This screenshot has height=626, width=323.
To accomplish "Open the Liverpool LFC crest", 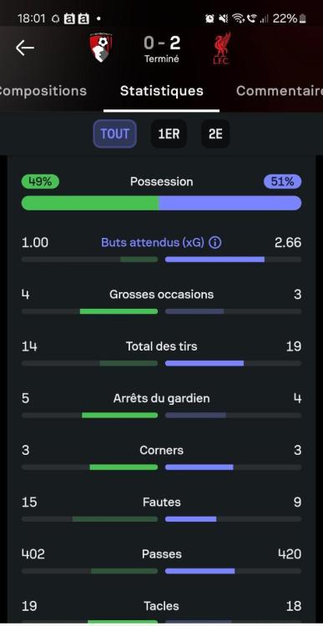I will [x=221, y=49].
